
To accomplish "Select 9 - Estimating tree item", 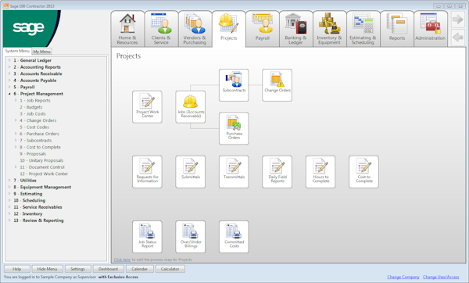I will [x=28, y=194].
